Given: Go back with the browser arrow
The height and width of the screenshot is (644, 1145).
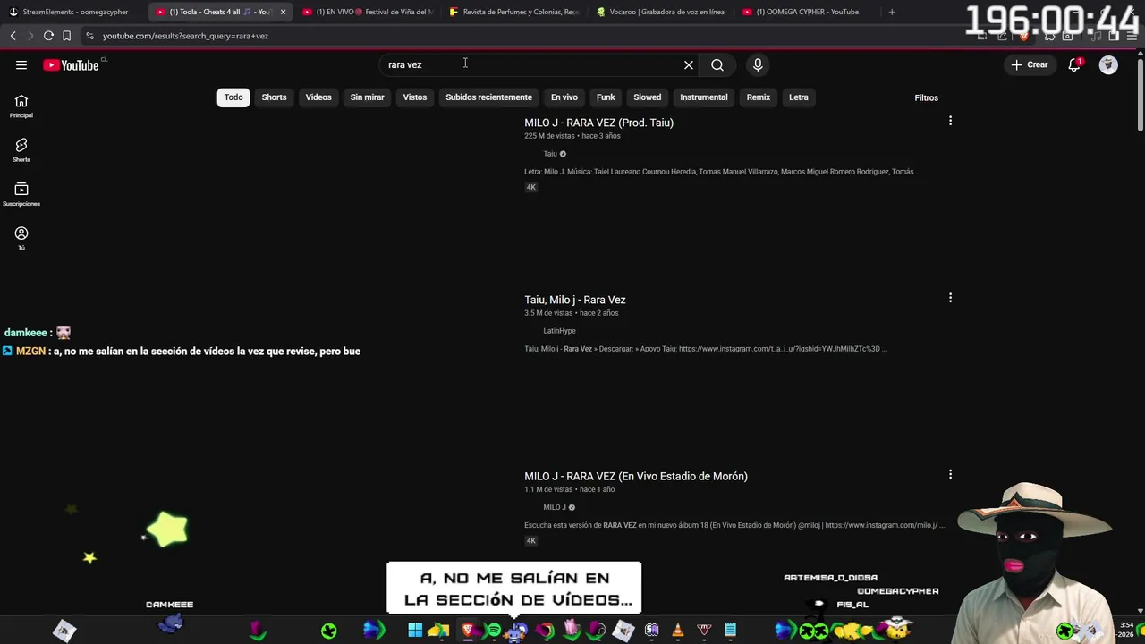Looking at the screenshot, I should [x=13, y=36].
